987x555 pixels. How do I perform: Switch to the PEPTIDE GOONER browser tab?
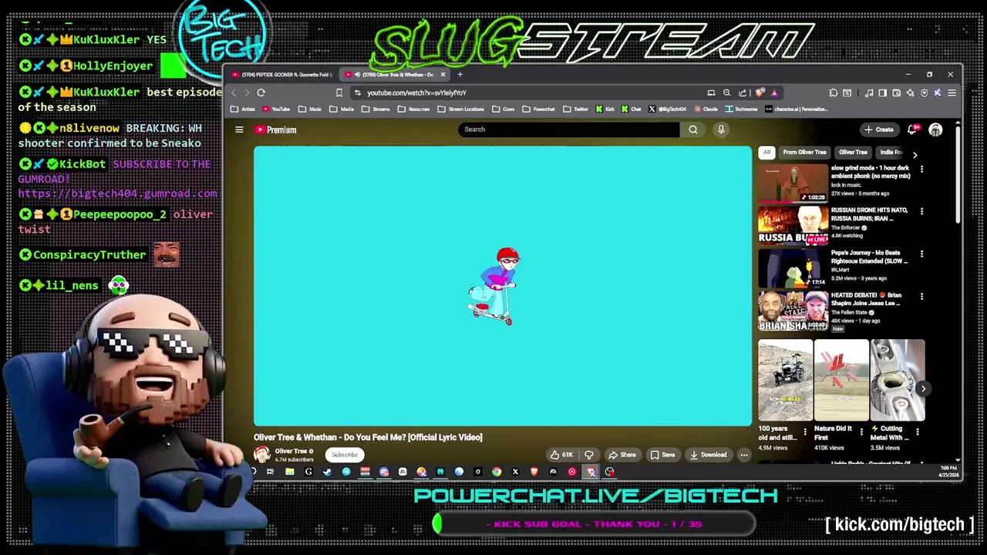(x=281, y=75)
